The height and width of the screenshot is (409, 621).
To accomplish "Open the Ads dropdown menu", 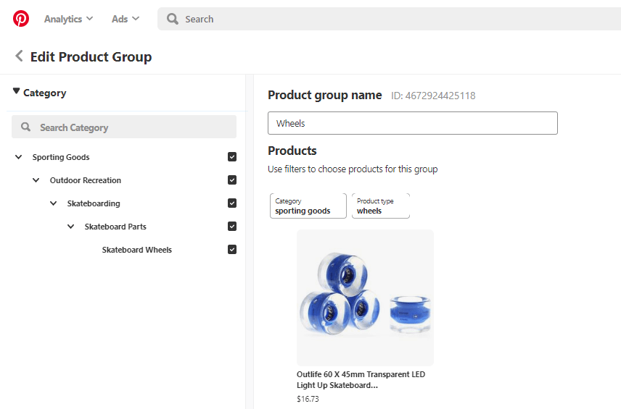I will (x=126, y=19).
